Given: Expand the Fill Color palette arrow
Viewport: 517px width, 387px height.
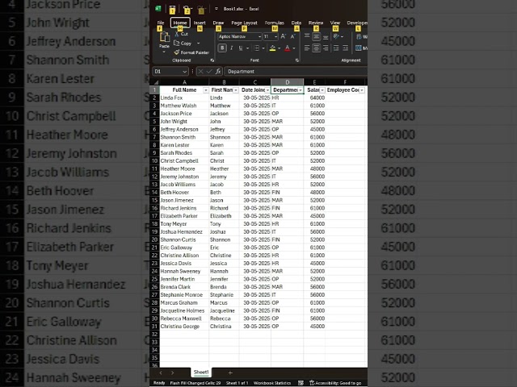Looking at the screenshot, I should point(280,48).
